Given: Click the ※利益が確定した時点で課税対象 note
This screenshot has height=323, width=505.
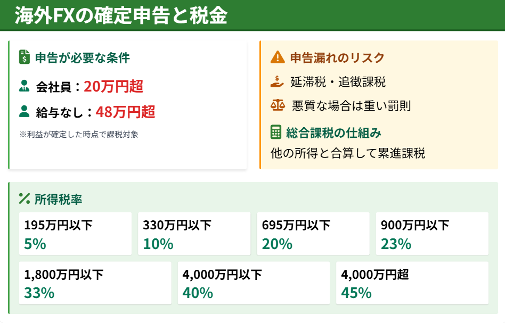Looking at the screenshot, I should click(79, 135).
